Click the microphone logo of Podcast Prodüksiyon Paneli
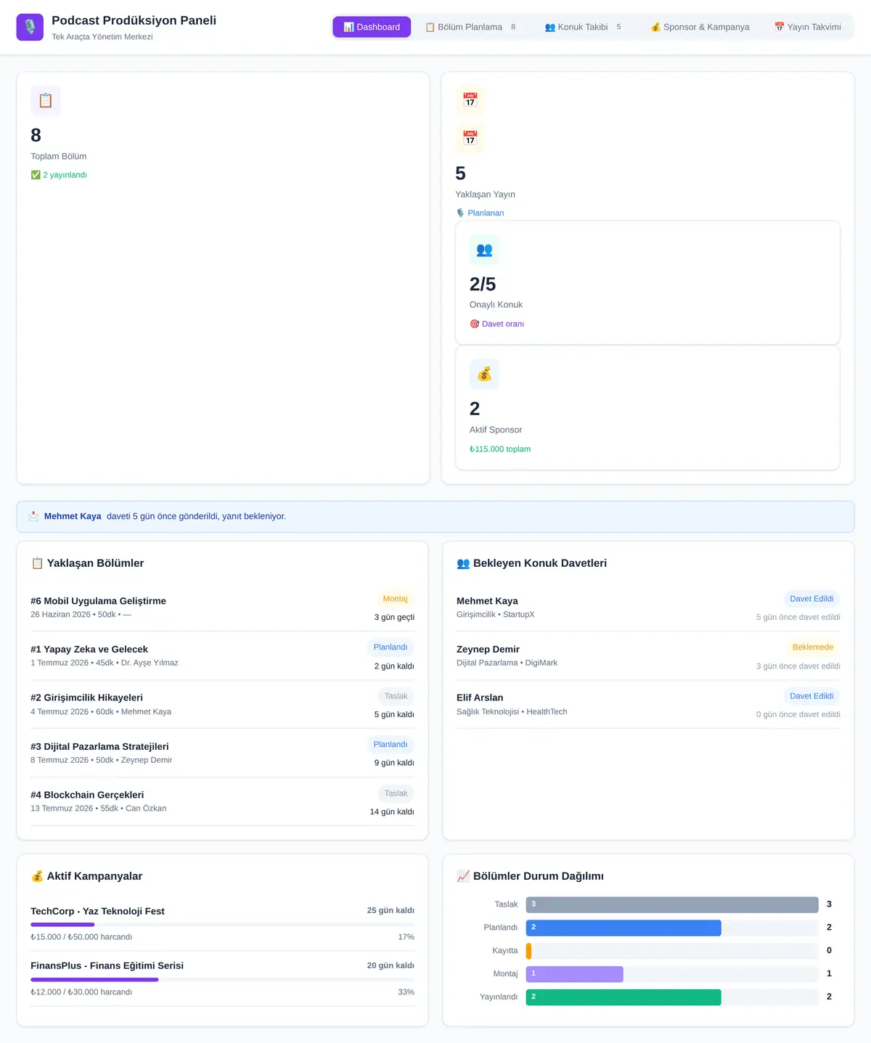 [30, 27]
